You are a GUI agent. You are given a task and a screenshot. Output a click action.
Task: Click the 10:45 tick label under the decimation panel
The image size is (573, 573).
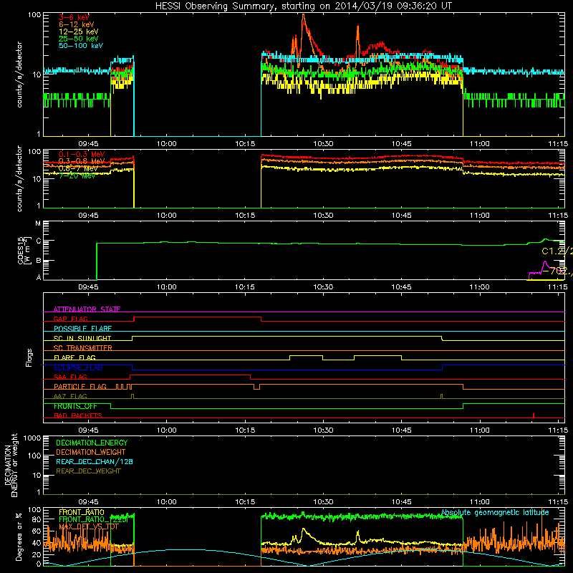(x=401, y=502)
